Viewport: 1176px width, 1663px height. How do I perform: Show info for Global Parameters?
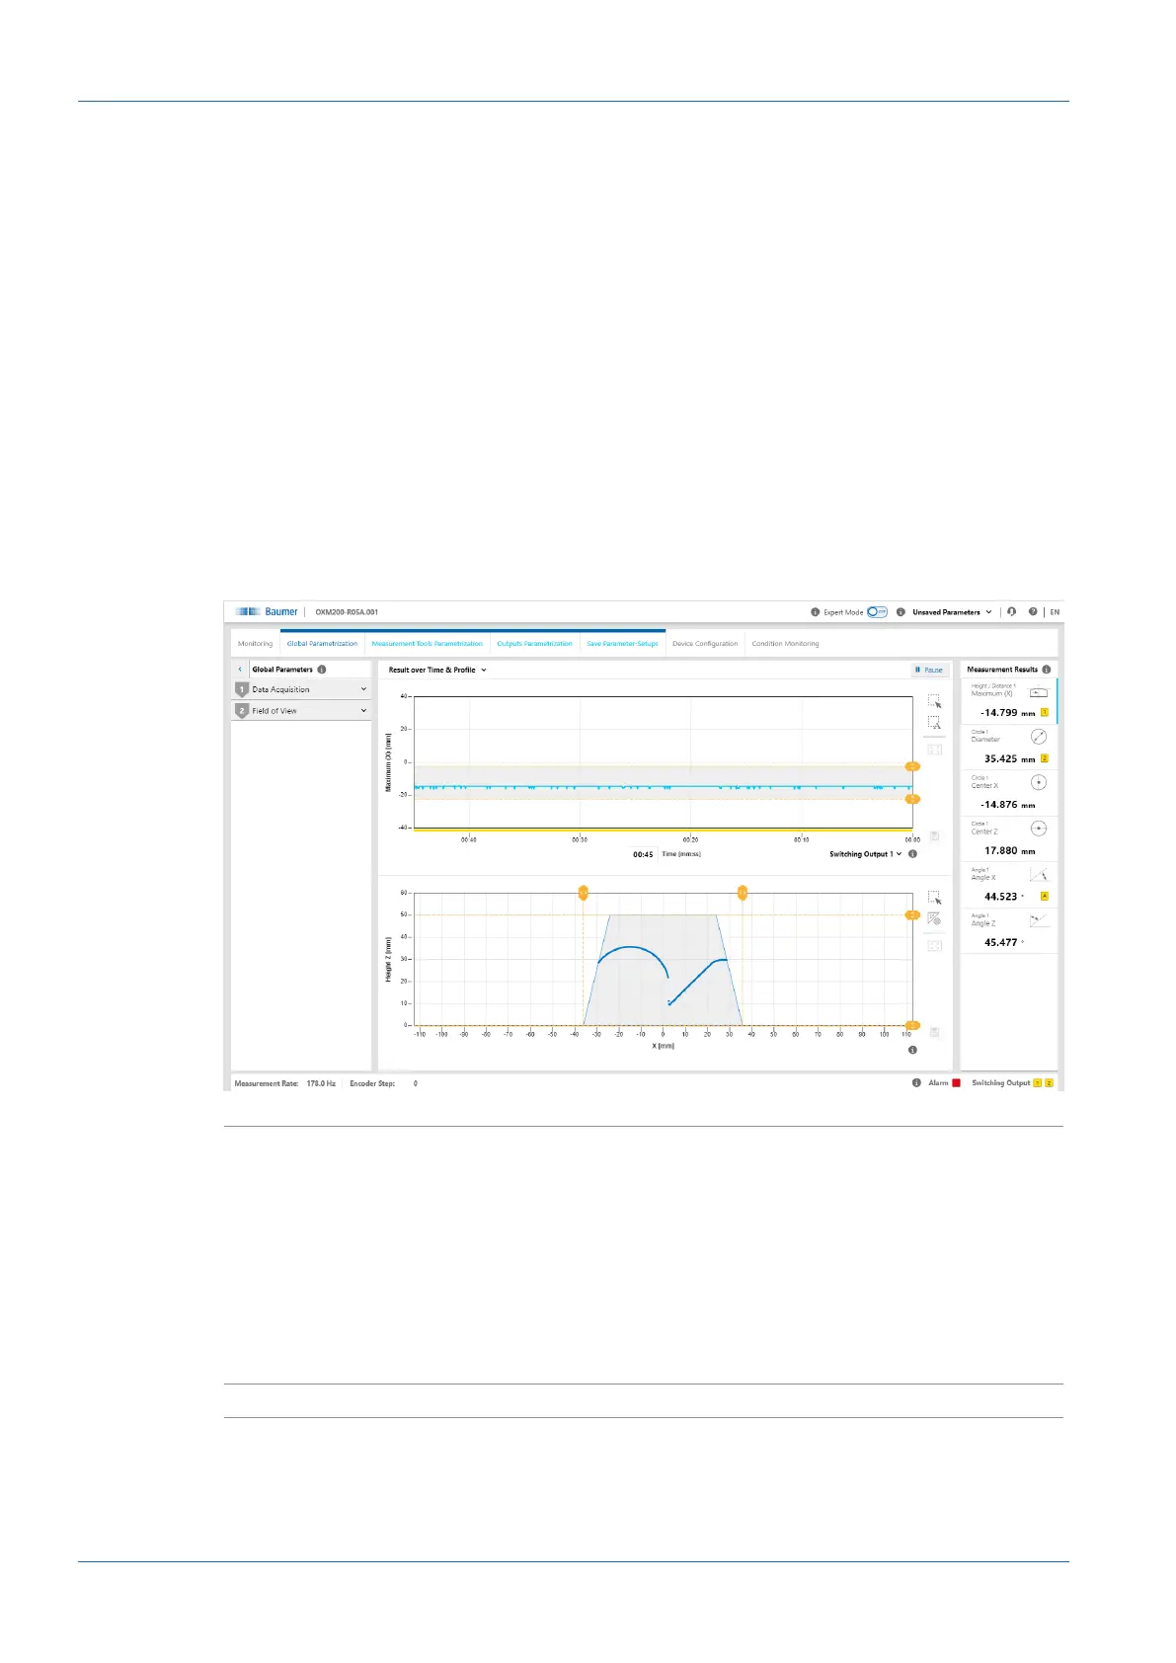pyautogui.click(x=322, y=670)
